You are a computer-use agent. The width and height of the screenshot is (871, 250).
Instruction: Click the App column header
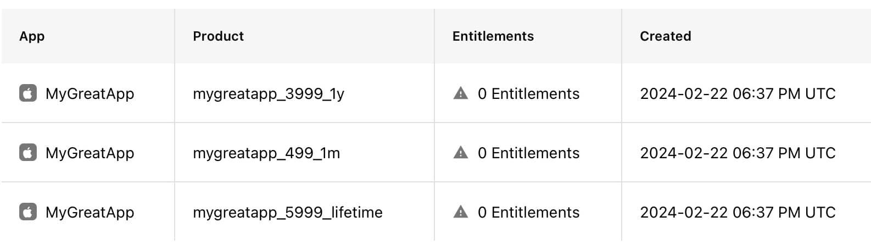tap(32, 36)
